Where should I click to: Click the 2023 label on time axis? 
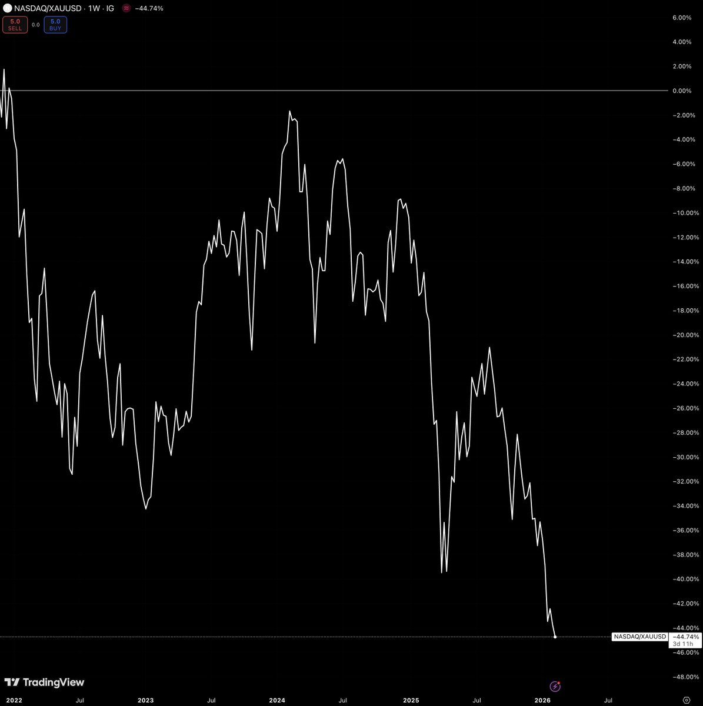click(145, 700)
